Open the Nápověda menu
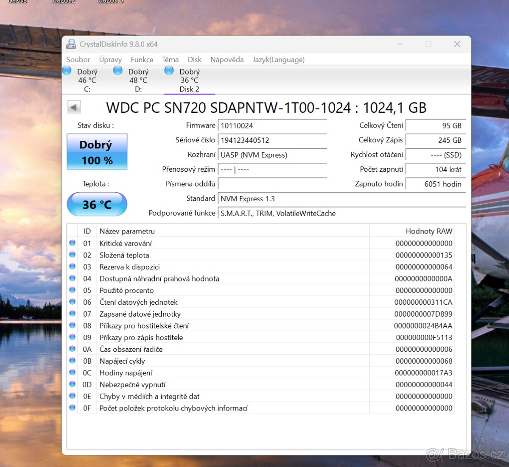509x467 pixels. tap(227, 60)
